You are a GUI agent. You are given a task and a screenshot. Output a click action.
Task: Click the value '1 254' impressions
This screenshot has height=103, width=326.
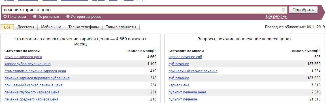(316, 71)
